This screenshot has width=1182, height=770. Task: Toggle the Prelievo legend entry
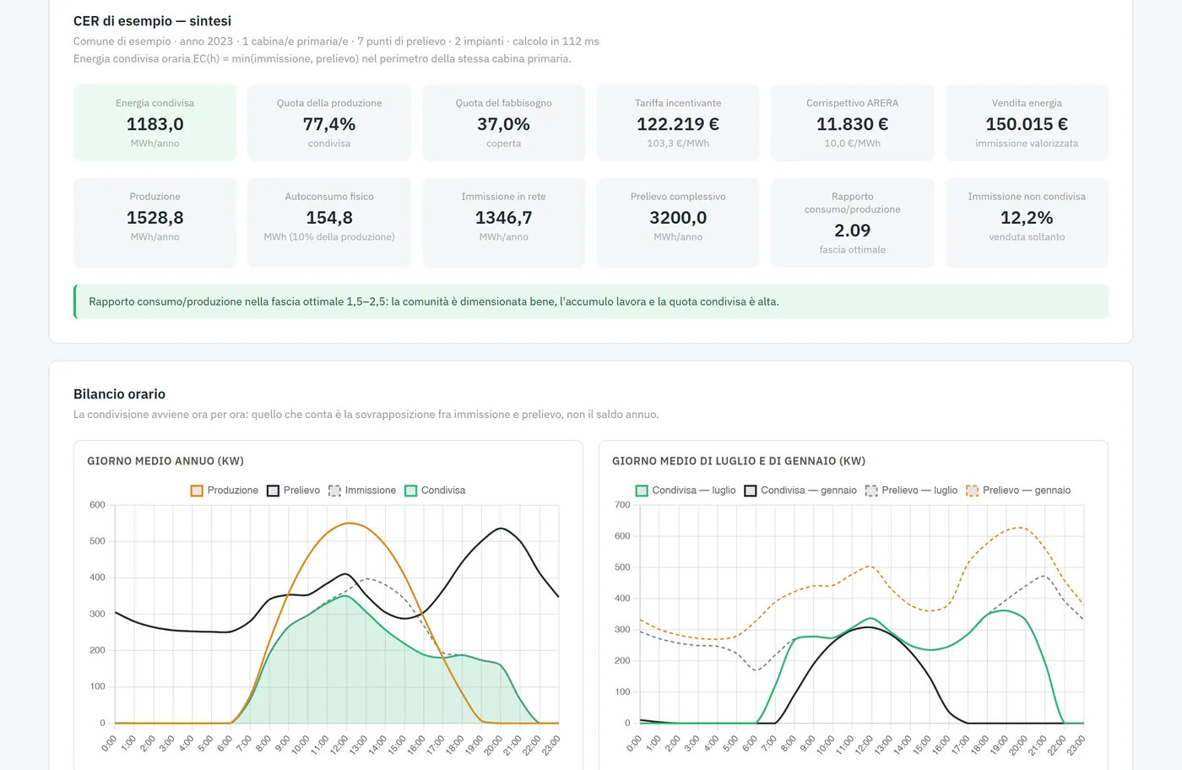[294, 491]
